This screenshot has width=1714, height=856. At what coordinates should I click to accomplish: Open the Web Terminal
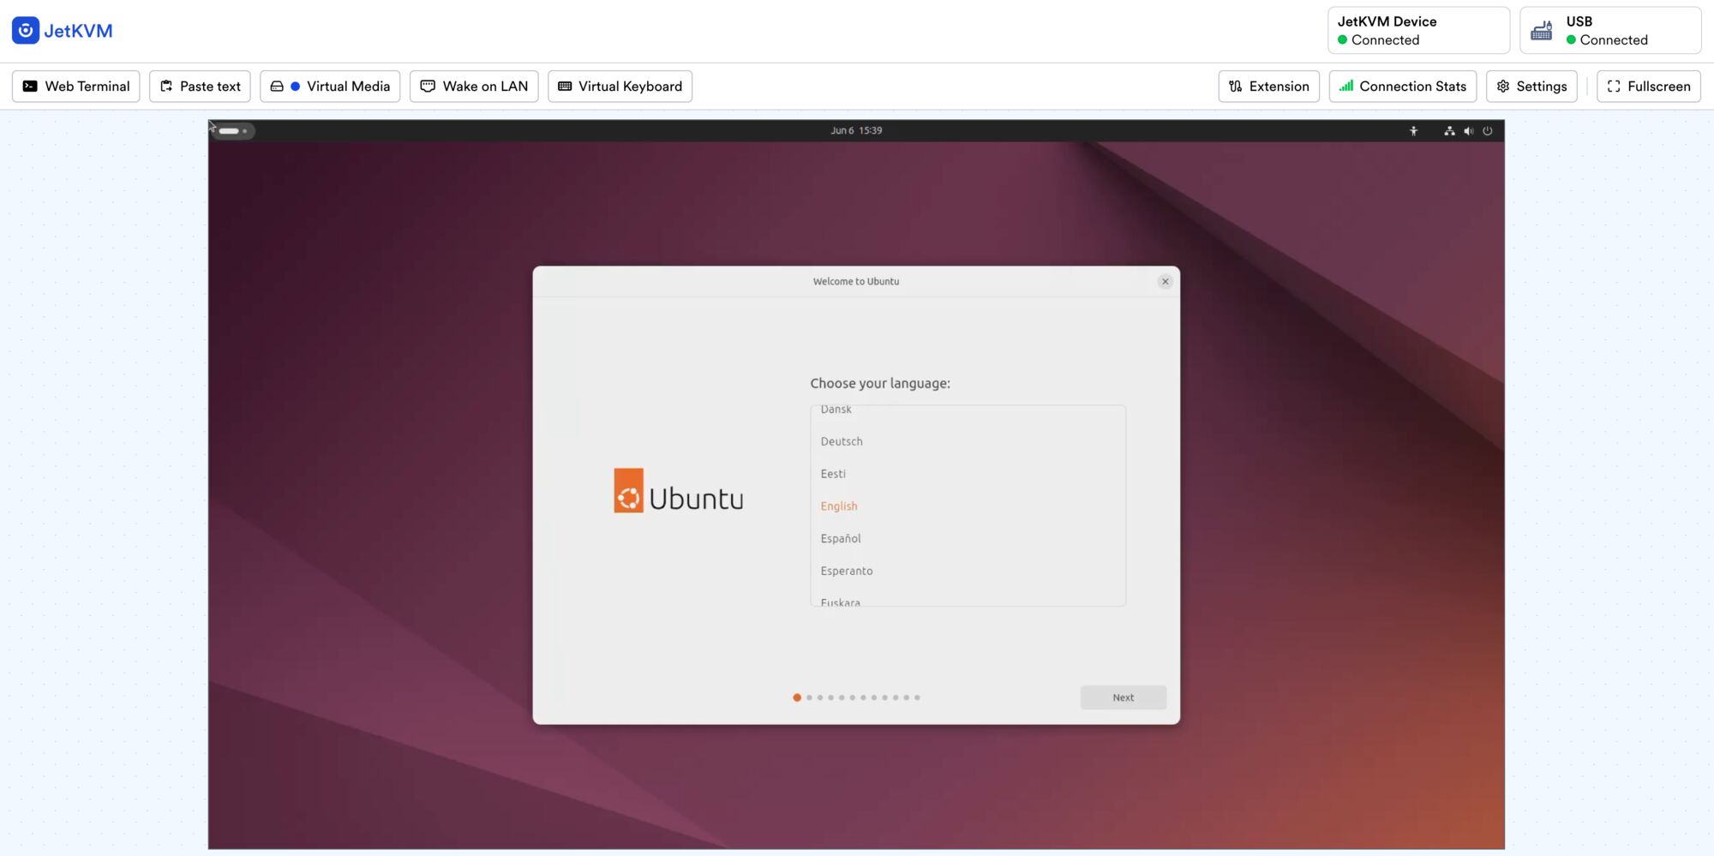[75, 87]
